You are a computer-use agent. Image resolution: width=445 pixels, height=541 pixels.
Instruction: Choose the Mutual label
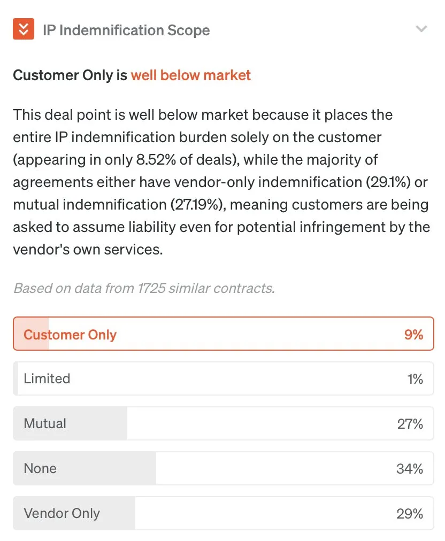pos(45,423)
